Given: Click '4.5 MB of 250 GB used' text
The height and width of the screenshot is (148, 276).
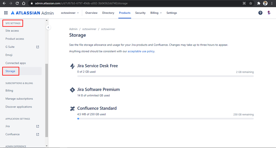Looking at the screenshot, I should pyautogui.click(x=91, y=114).
